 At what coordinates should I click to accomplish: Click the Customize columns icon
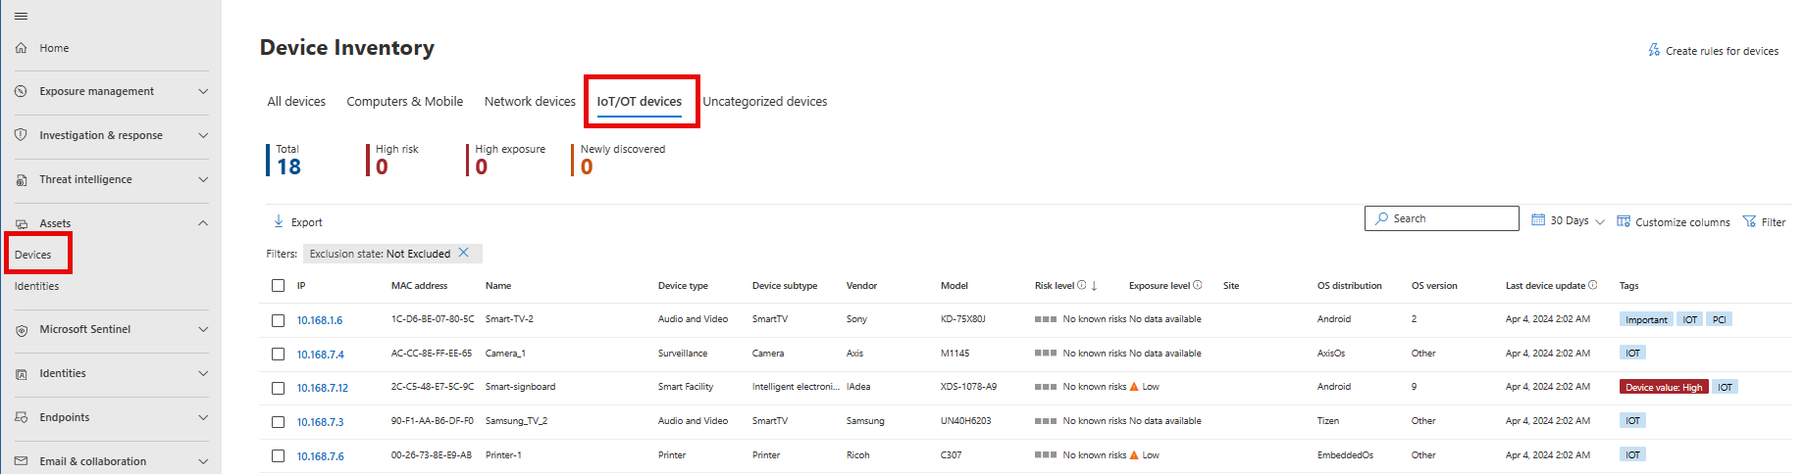[x=1624, y=221]
